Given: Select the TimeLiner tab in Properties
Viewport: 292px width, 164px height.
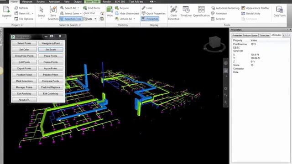Looking at the screenshot, I should click(264, 36).
